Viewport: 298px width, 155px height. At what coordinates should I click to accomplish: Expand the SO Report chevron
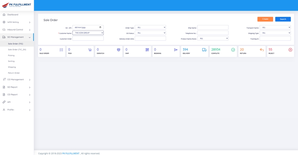[30, 87]
